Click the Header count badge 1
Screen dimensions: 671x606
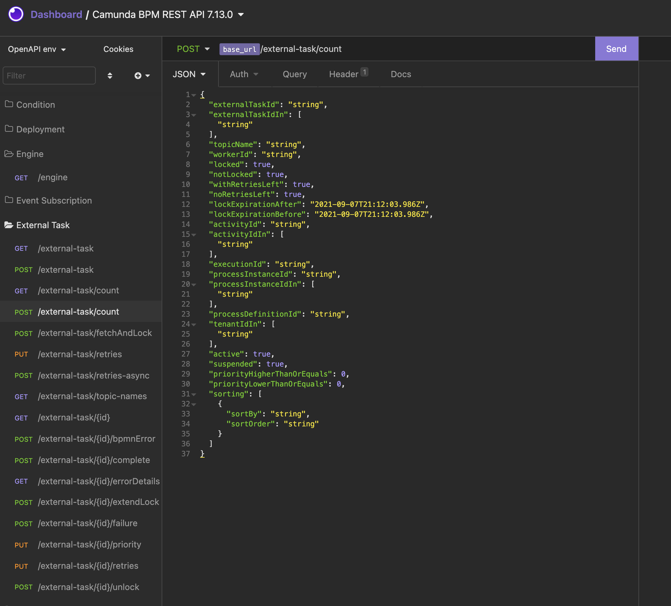click(364, 72)
